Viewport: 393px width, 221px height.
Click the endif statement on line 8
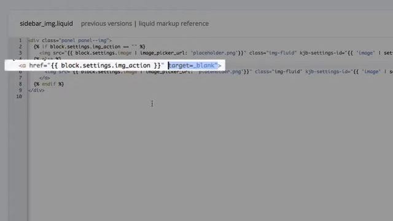[x=49, y=84]
